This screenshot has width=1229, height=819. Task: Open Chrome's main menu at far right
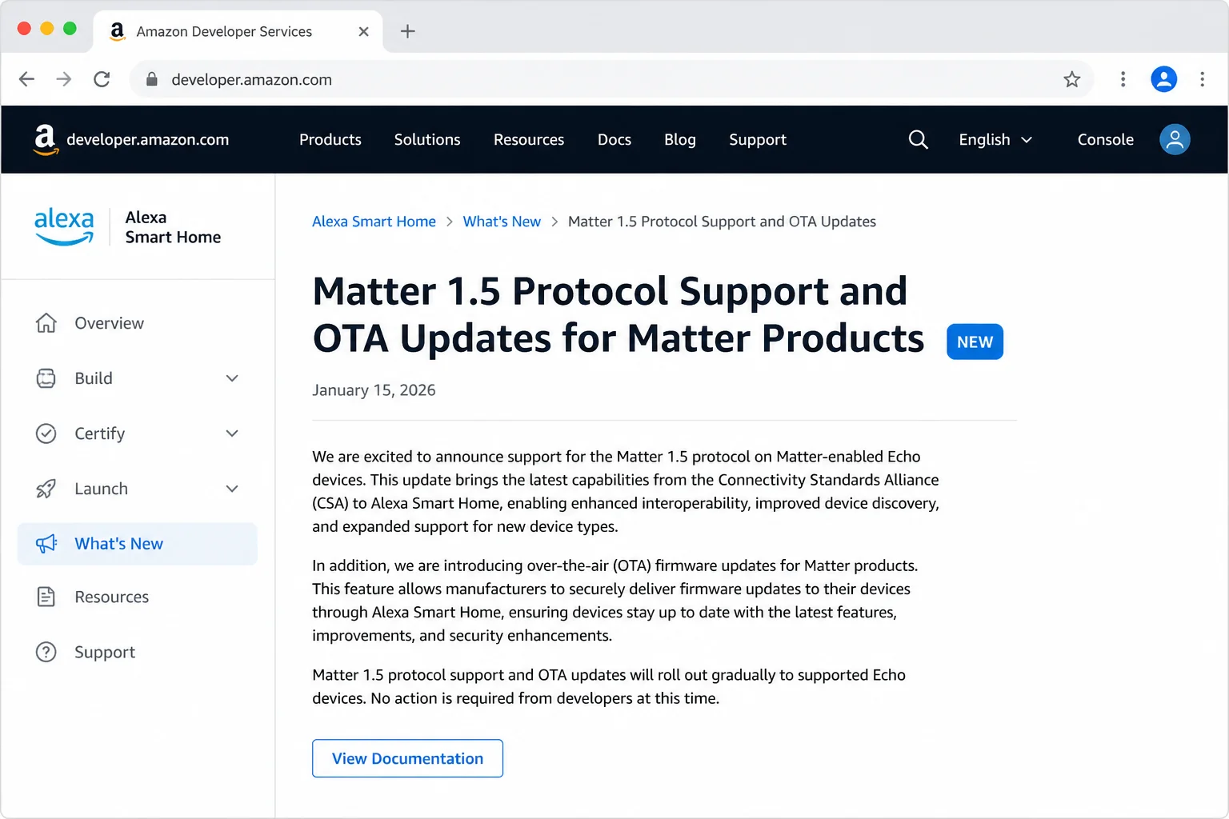click(x=1203, y=79)
